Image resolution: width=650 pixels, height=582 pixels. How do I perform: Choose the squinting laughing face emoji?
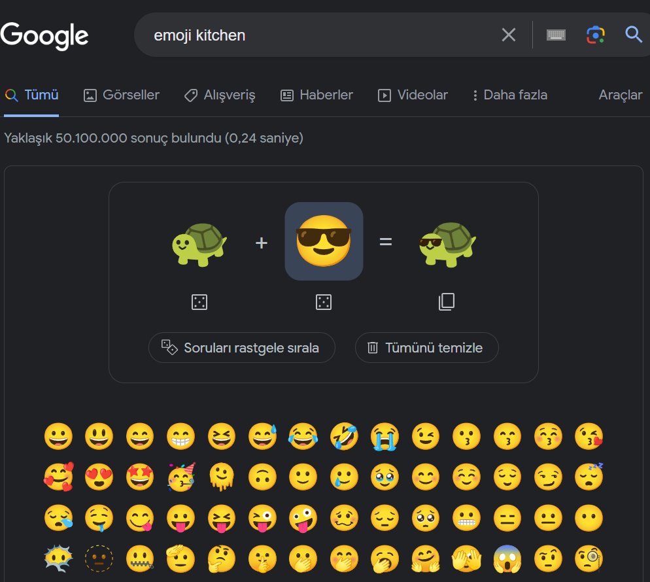pyautogui.click(x=222, y=436)
